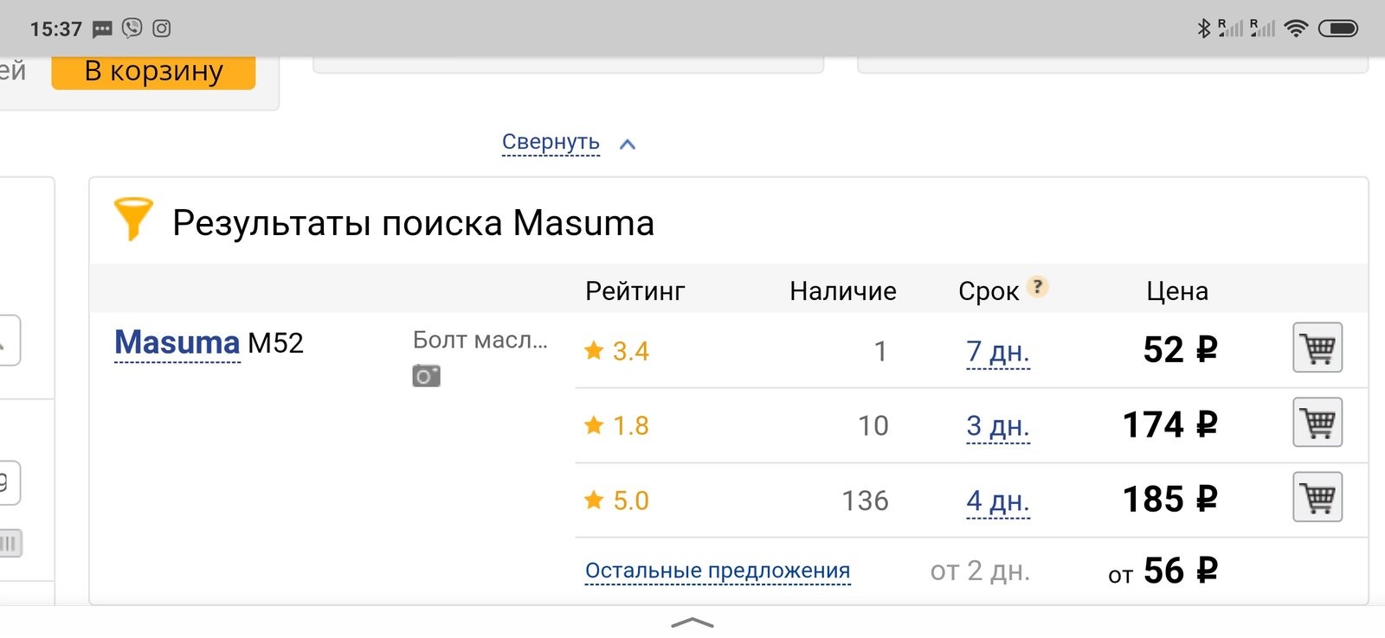The image size is (1385, 638).
Task: Open 4 дн. delivery term details
Action: tap(998, 501)
